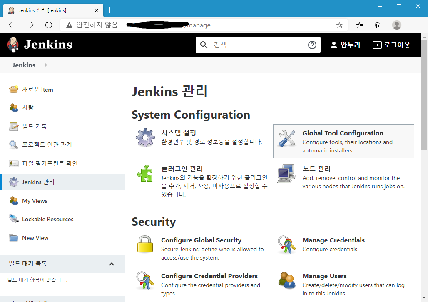This screenshot has height=302, width=428.
Task: Add page to favorites star icon
Action: 339,25
